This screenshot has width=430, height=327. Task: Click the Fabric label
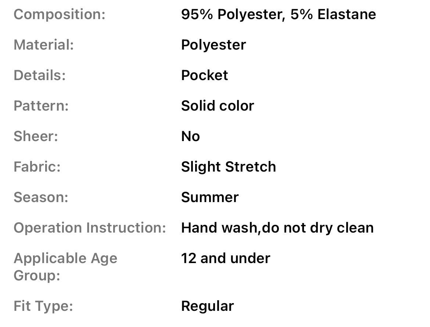[37, 167]
